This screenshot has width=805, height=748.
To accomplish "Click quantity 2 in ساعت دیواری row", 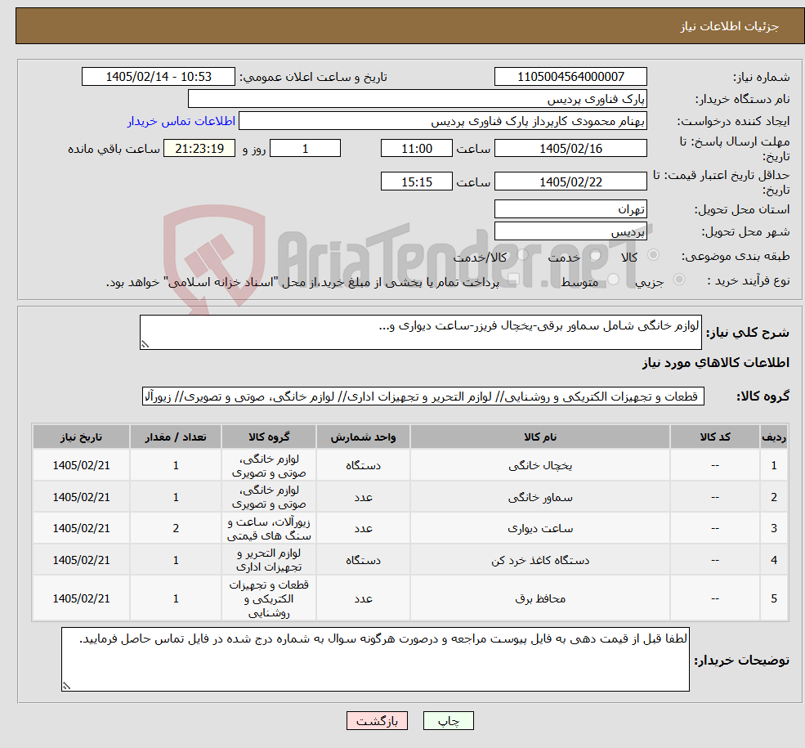I will 176,528.
